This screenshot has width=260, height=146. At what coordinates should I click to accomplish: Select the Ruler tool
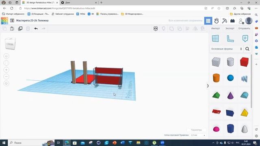pos(230,39)
